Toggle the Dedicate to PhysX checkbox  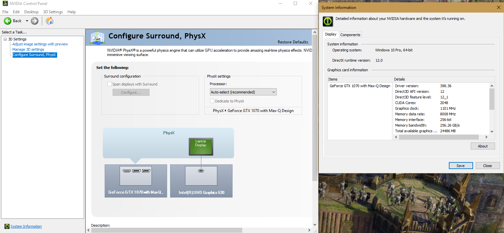pos(212,101)
